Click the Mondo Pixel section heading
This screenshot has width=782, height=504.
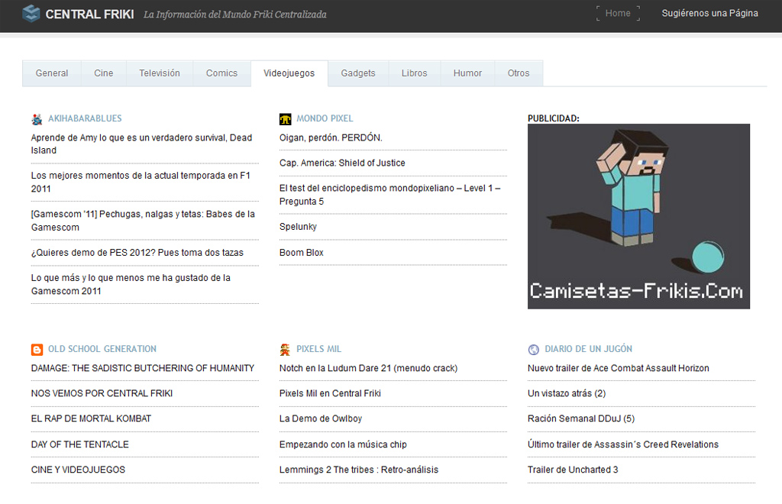click(x=325, y=118)
